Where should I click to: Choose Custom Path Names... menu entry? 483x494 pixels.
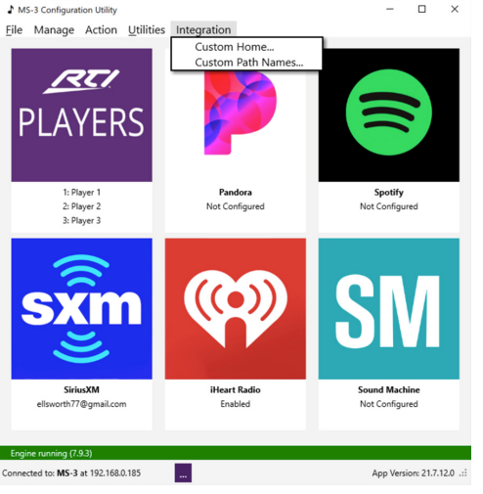pyautogui.click(x=246, y=63)
